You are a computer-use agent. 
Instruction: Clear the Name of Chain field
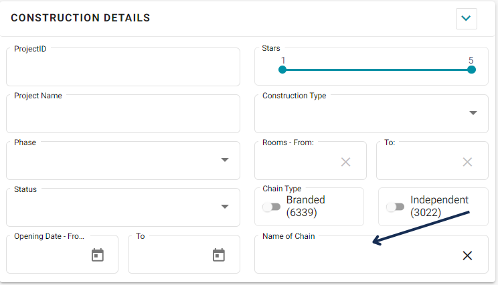point(467,256)
